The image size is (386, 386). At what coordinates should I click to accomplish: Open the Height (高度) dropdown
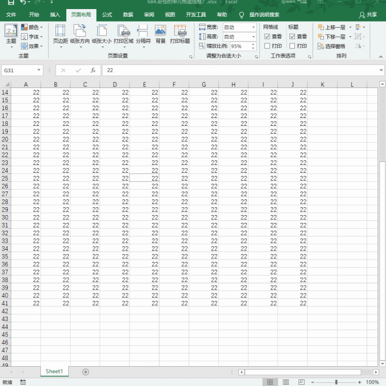[253, 37]
